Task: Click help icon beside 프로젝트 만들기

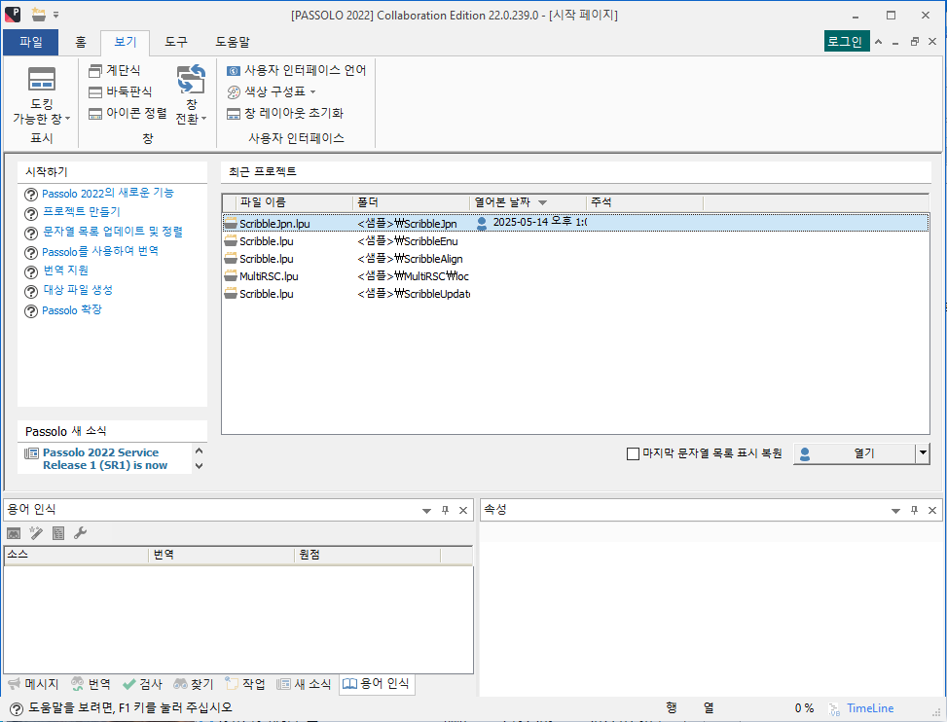Action: (x=31, y=214)
